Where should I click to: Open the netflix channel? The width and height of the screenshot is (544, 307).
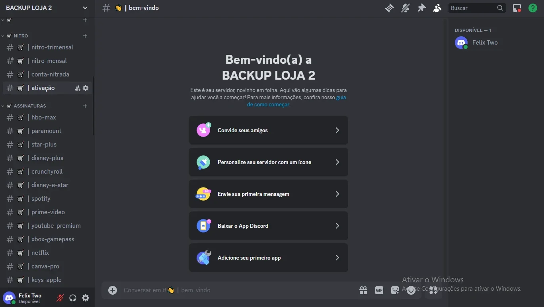47,253
